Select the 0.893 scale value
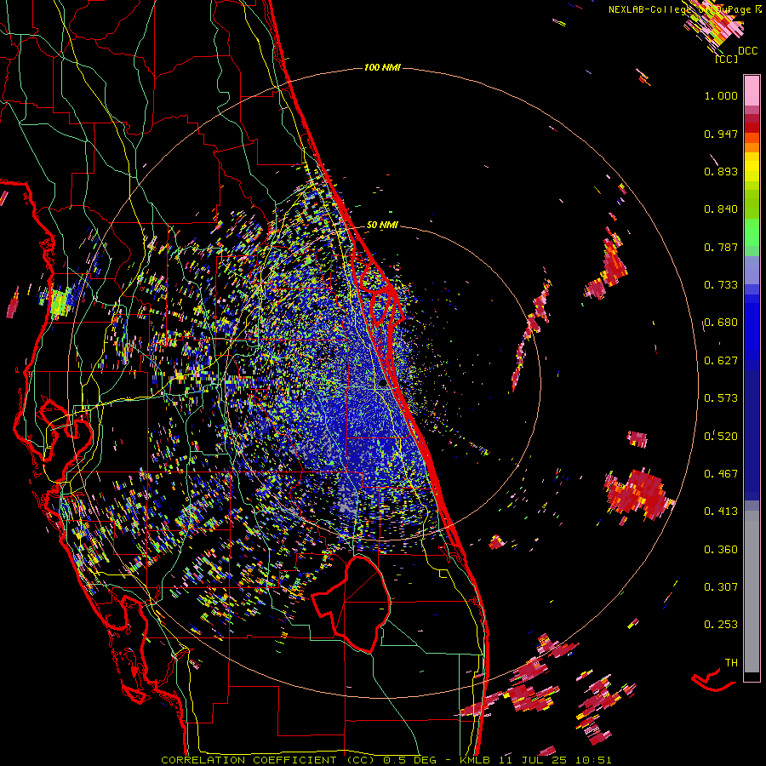Image resolution: width=766 pixels, height=766 pixels. click(721, 171)
